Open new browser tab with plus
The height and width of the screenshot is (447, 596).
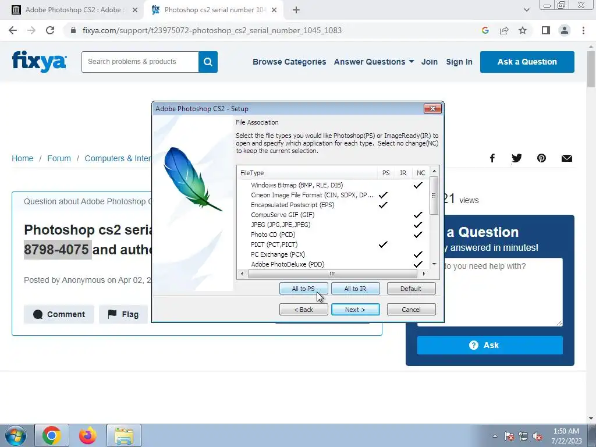coord(296,10)
